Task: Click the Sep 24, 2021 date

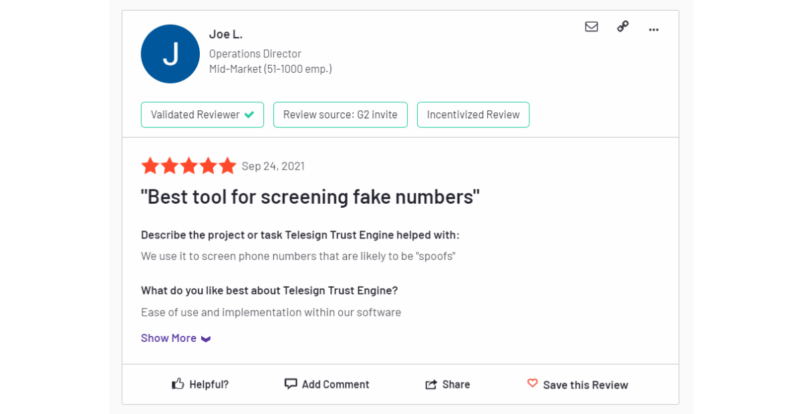Action: [x=273, y=166]
